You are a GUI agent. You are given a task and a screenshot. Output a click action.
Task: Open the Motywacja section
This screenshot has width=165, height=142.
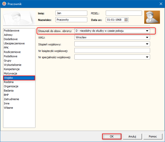(19, 73)
